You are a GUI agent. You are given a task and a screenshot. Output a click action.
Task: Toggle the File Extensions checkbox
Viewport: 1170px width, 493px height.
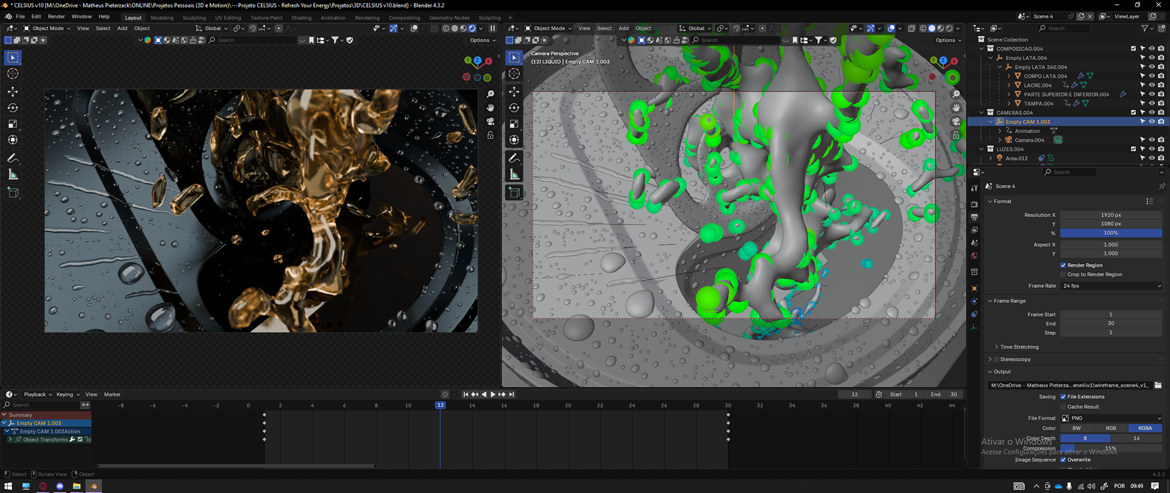(x=1063, y=397)
